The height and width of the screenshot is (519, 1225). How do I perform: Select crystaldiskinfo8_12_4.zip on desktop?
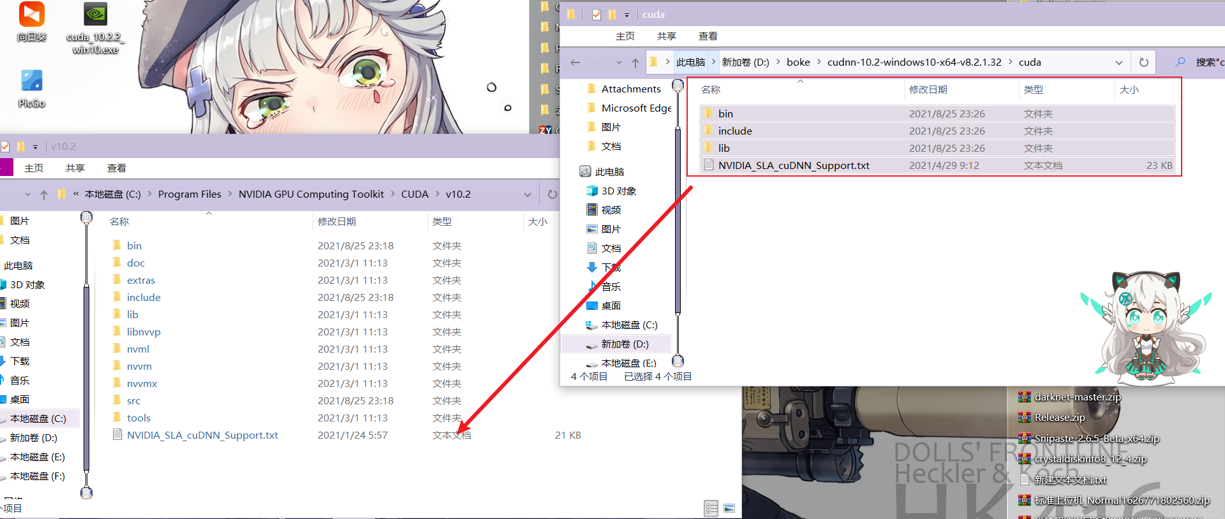[x=1082, y=459]
